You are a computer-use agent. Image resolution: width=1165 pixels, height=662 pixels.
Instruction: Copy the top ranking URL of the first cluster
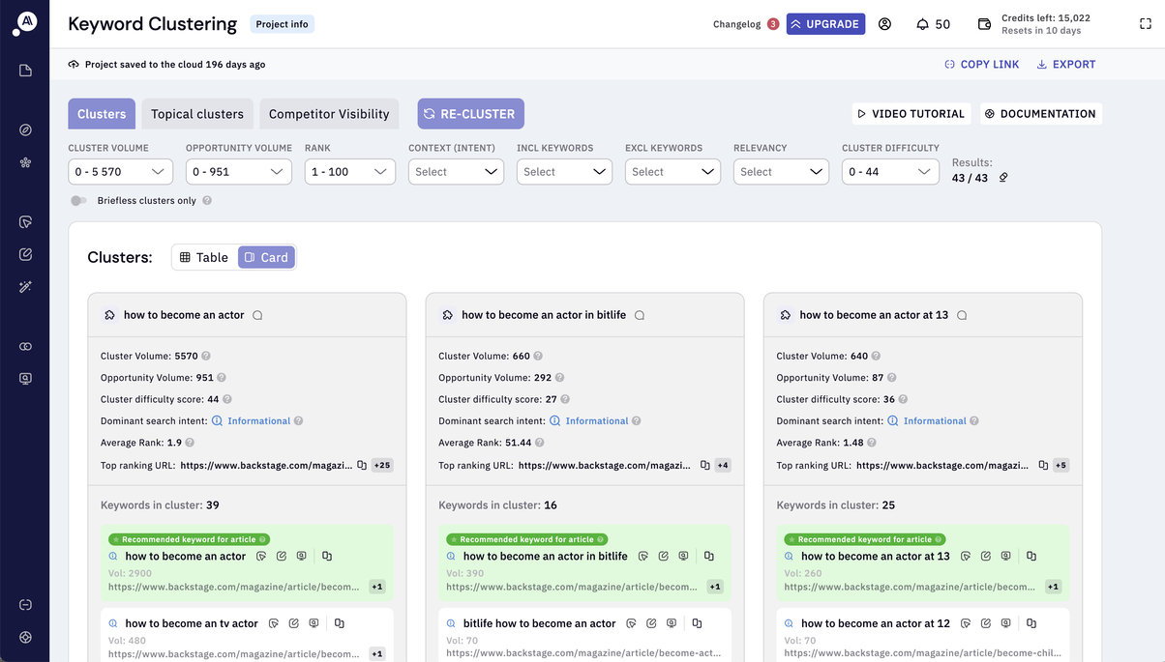[x=360, y=465]
